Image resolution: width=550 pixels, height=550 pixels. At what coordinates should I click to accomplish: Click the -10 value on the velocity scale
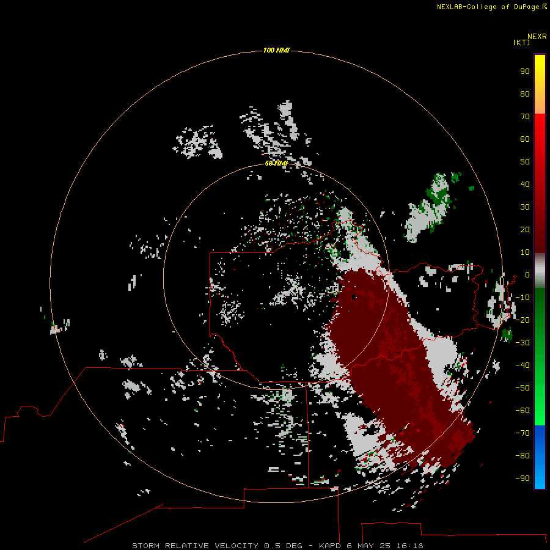tap(522, 298)
